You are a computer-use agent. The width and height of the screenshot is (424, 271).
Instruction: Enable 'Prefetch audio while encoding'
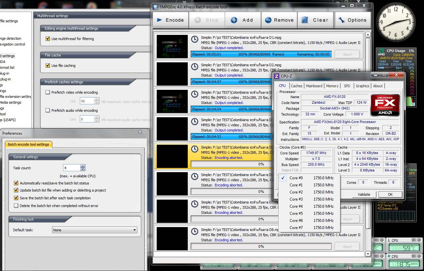[x=48, y=110]
